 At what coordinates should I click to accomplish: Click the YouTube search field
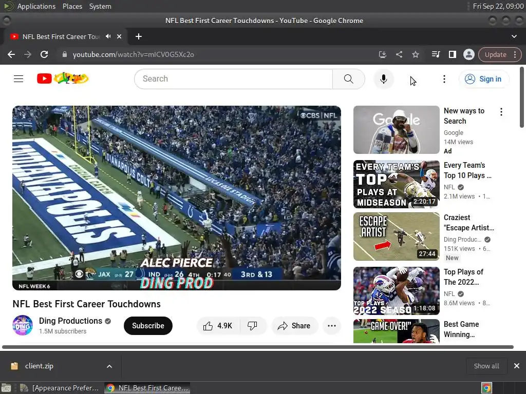tap(234, 79)
